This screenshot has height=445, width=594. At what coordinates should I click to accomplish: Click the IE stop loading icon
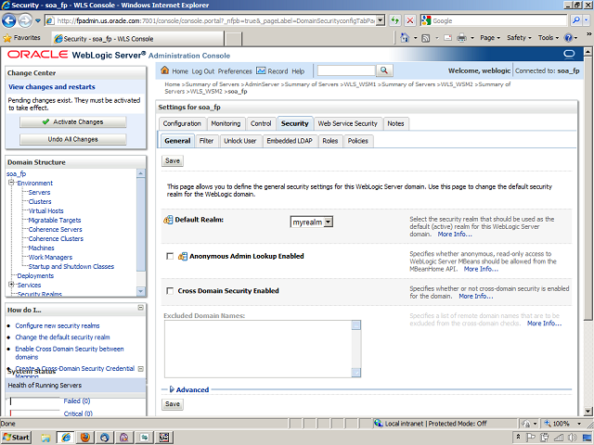coord(412,20)
